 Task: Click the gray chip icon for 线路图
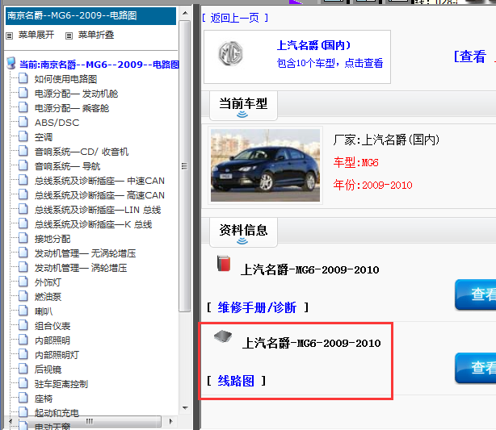pyautogui.click(x=223, y=336)
